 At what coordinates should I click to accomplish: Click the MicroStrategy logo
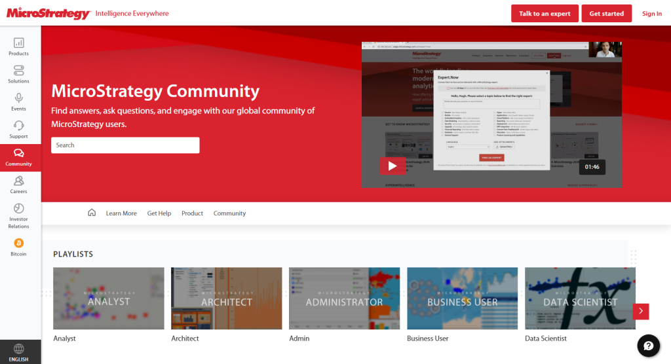tap(48, 13)
